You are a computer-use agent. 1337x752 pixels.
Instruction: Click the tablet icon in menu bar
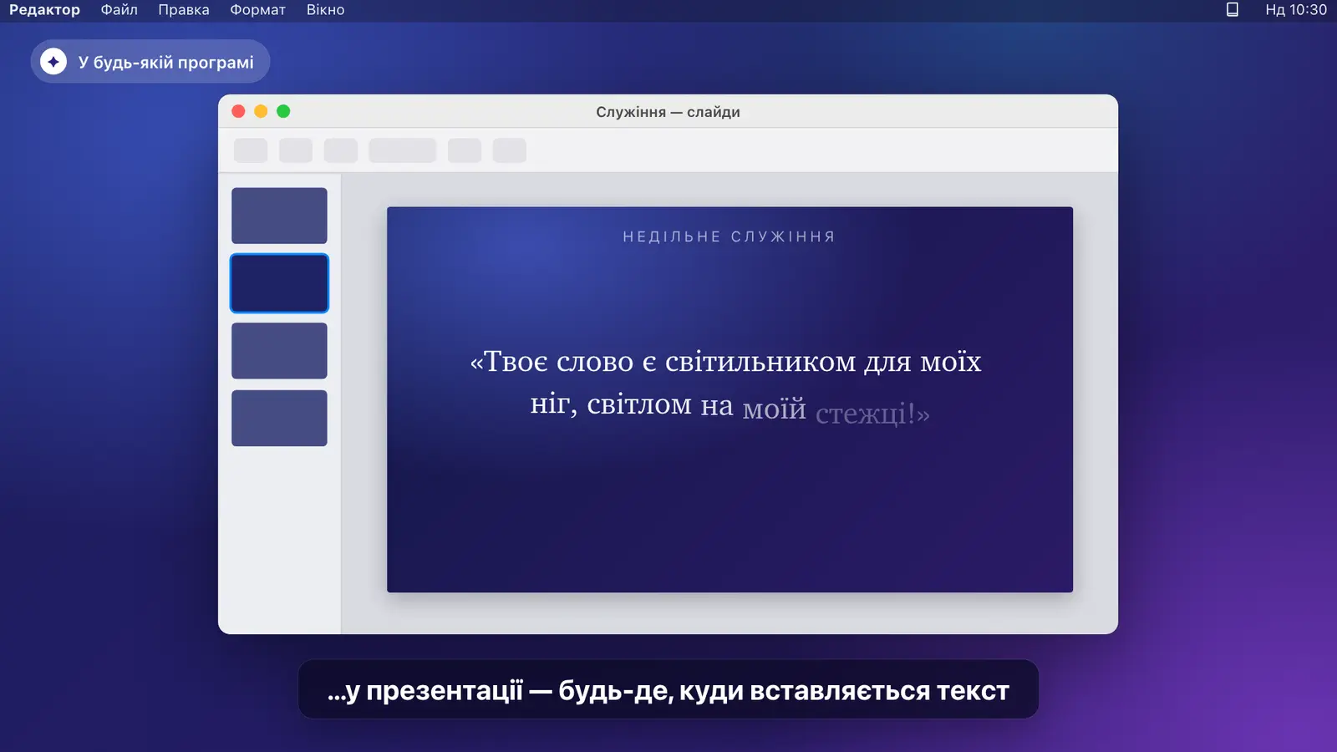tap(1232, 10)
